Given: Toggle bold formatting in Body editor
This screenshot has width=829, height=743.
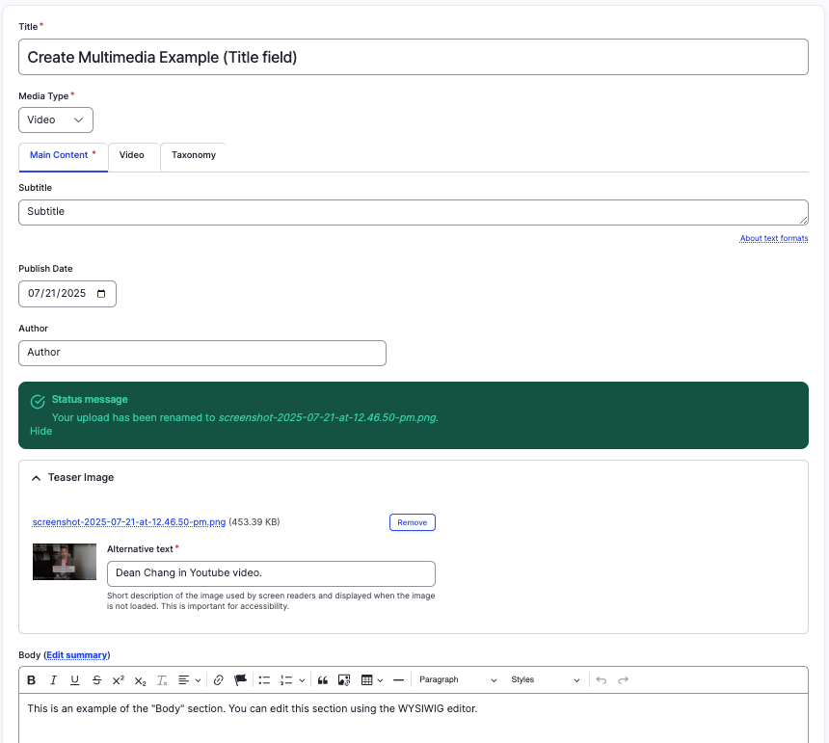Looking at the screenshot, I should 31,680.
